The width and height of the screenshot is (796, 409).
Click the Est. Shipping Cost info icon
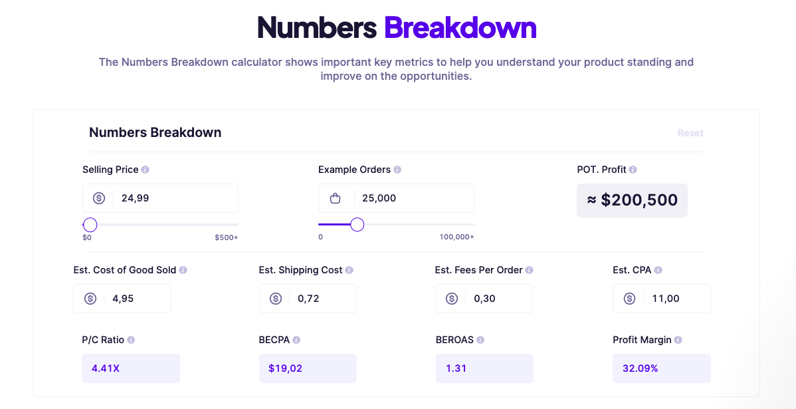(349, 270)
